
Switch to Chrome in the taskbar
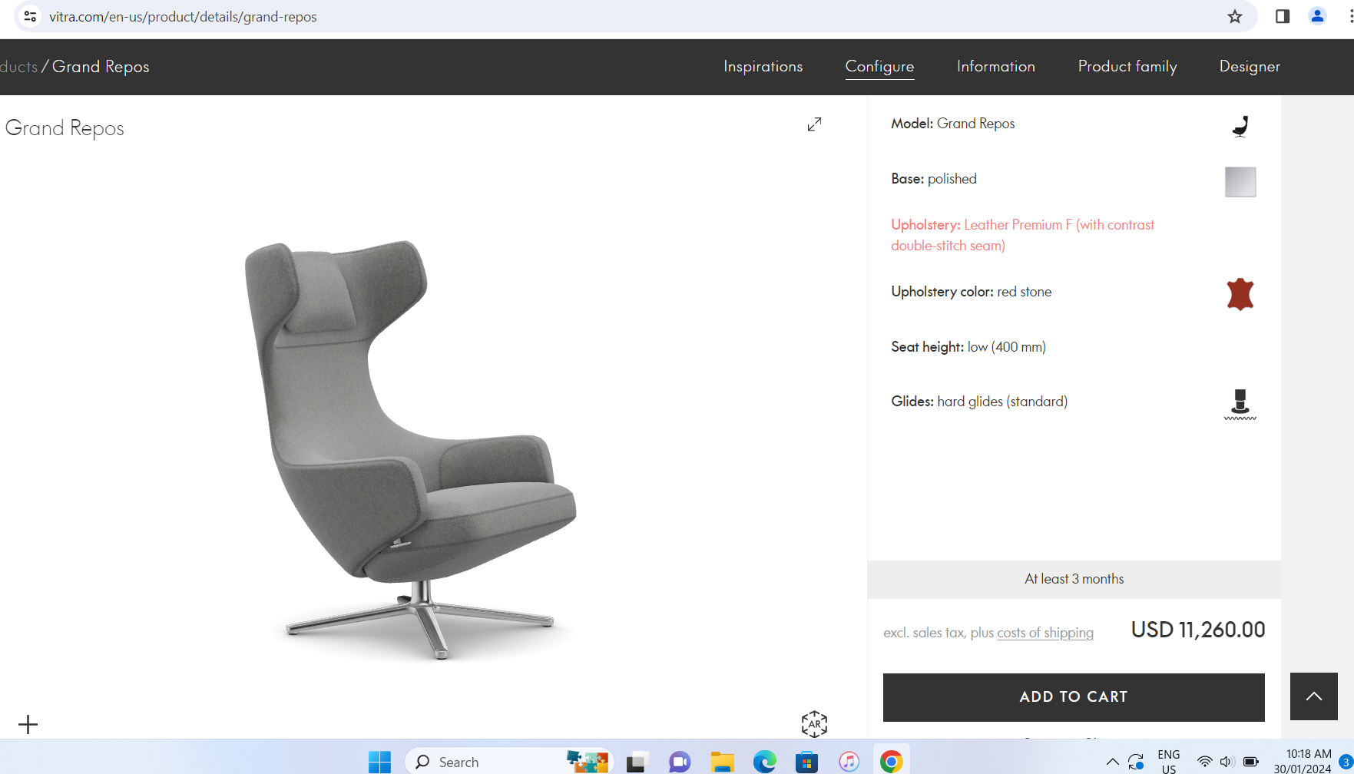tap(891, 762)
